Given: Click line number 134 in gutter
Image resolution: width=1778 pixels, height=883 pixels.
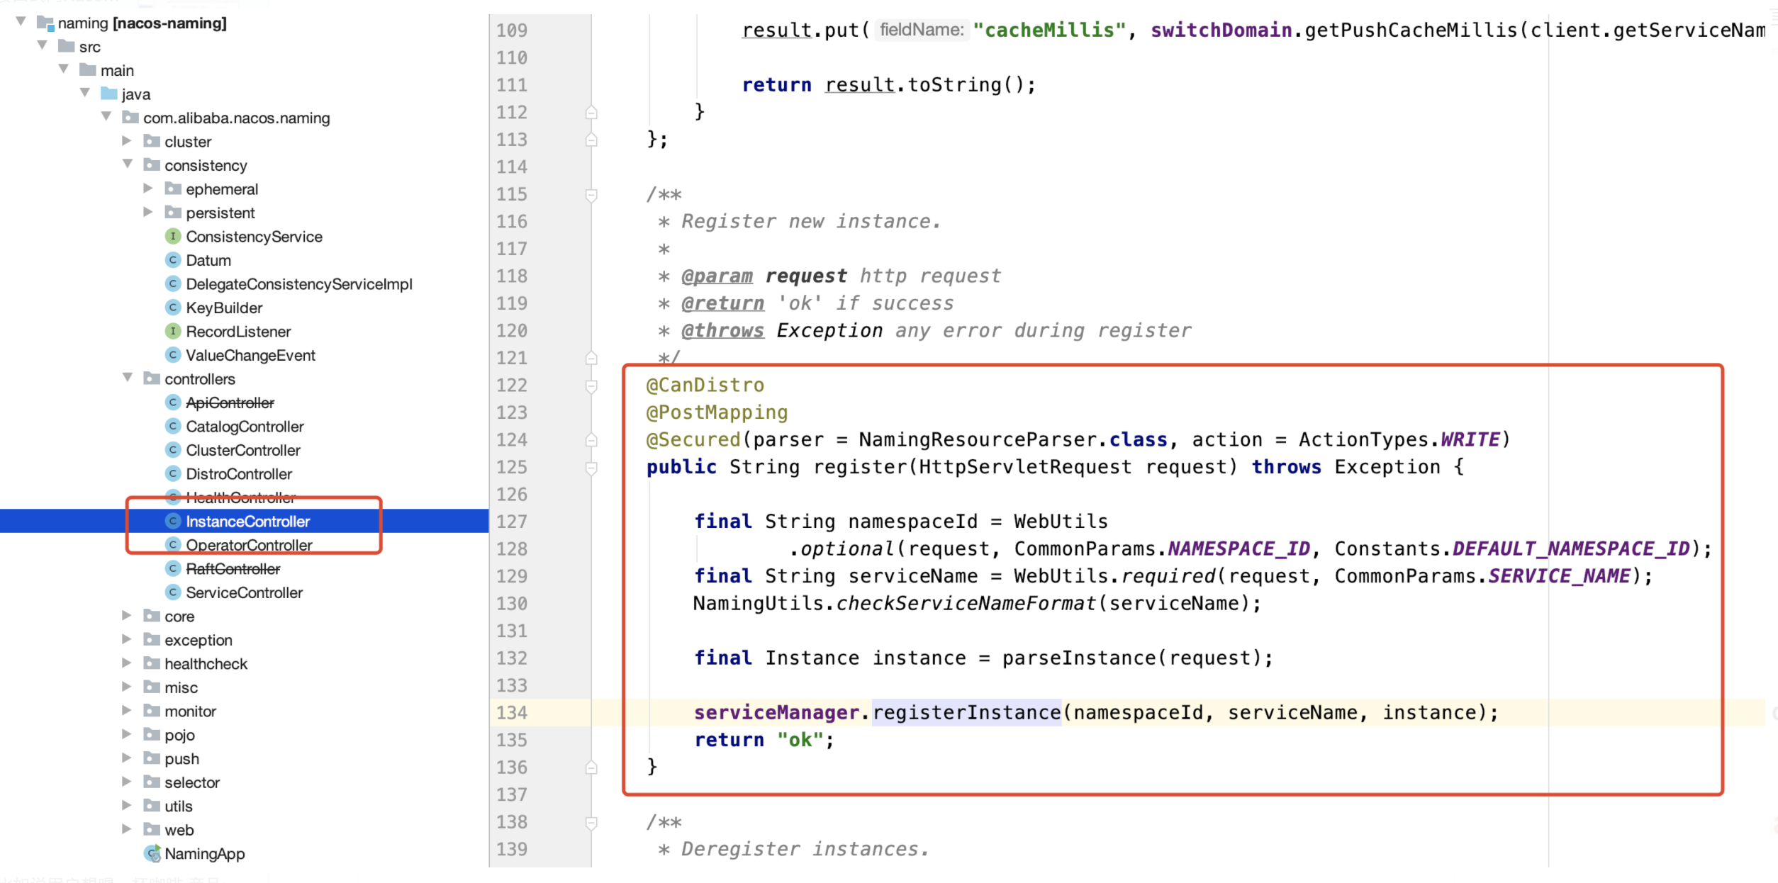Looking at the screenshot, I should click(511, 712).
